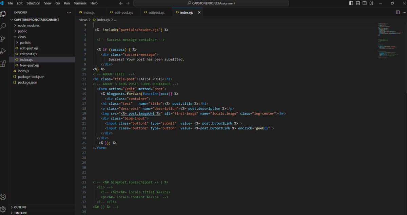Toggle the secondary side bar layout button

(365, 3)
